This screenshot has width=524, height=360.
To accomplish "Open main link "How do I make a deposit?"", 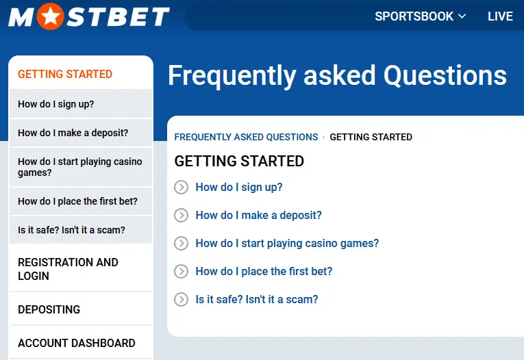I will (258, 216).
